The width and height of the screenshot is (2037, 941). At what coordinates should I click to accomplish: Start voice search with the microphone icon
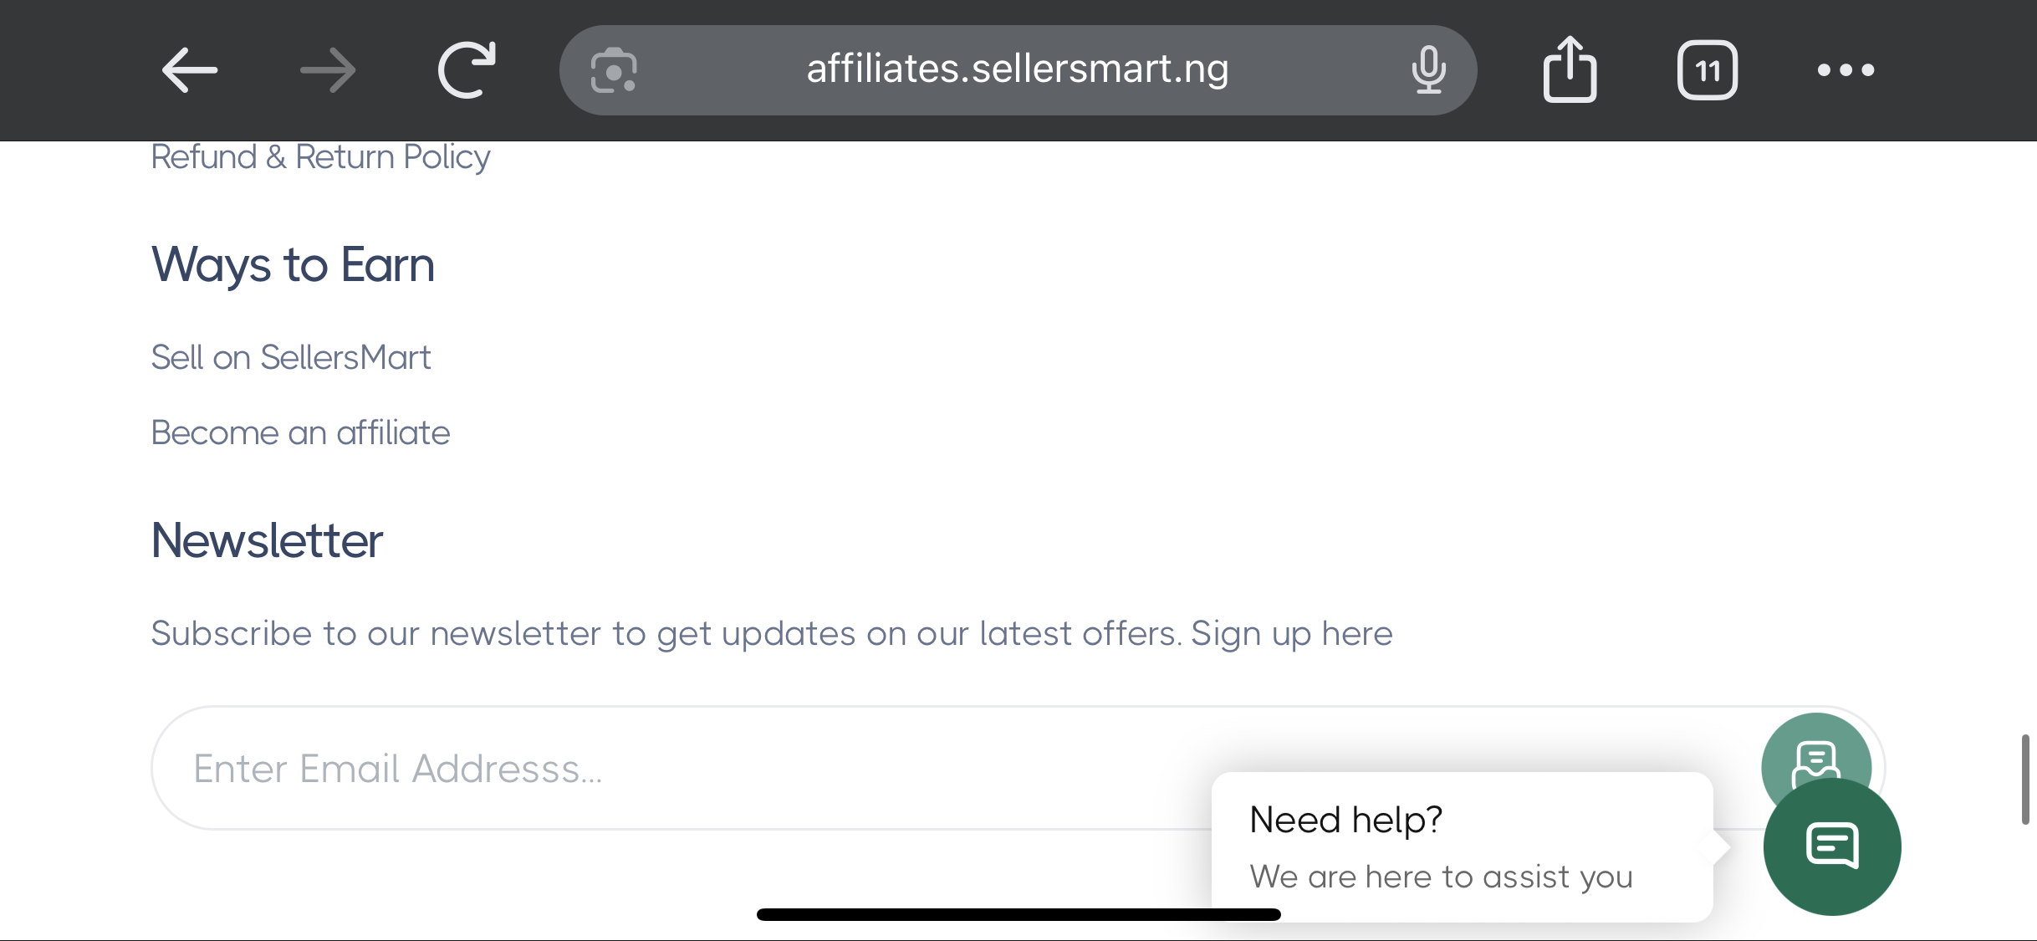click(x=1428, y=70)
